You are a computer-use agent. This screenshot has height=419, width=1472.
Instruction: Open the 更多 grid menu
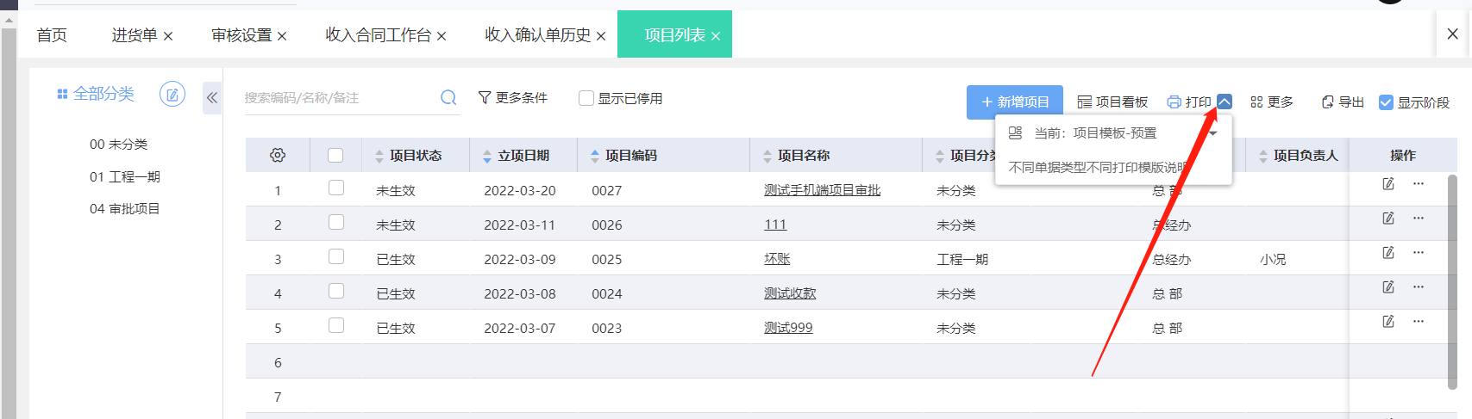click(x=1272, y=102)
